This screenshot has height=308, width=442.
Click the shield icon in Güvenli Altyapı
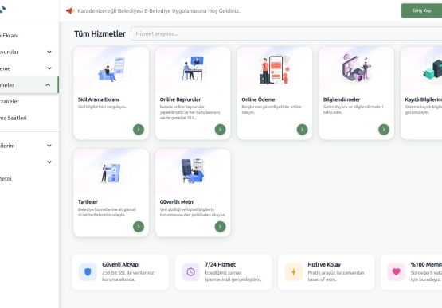coord(88,272)
